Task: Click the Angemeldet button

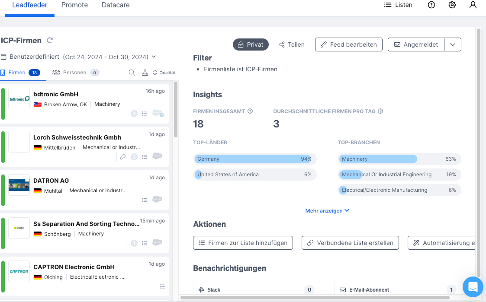Action: click(416, 45)
